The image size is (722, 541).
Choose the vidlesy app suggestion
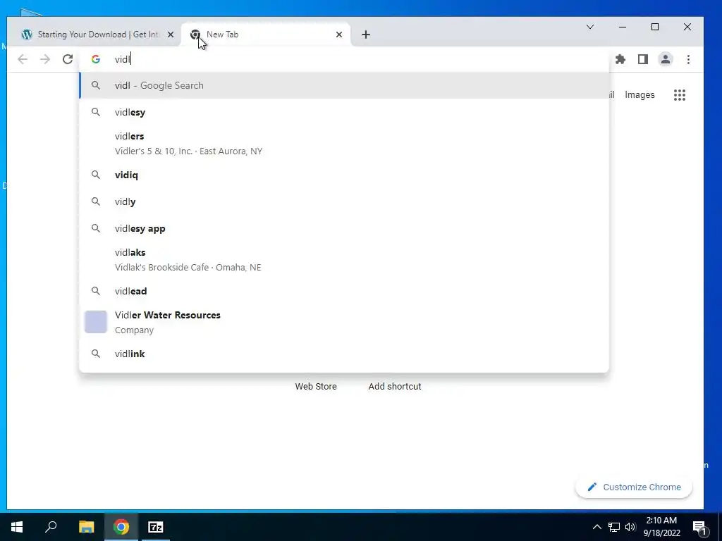click(x=344, y=228)
